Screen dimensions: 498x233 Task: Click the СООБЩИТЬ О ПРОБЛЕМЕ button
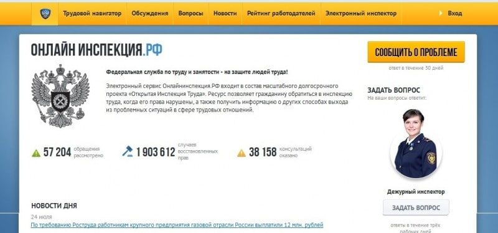(x=416, y=52)
